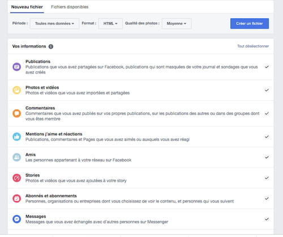The height and width of the screenshot is (237, 283).
Task: Open the Moyenne photo quality dropdown
Action: pos(177,24)
